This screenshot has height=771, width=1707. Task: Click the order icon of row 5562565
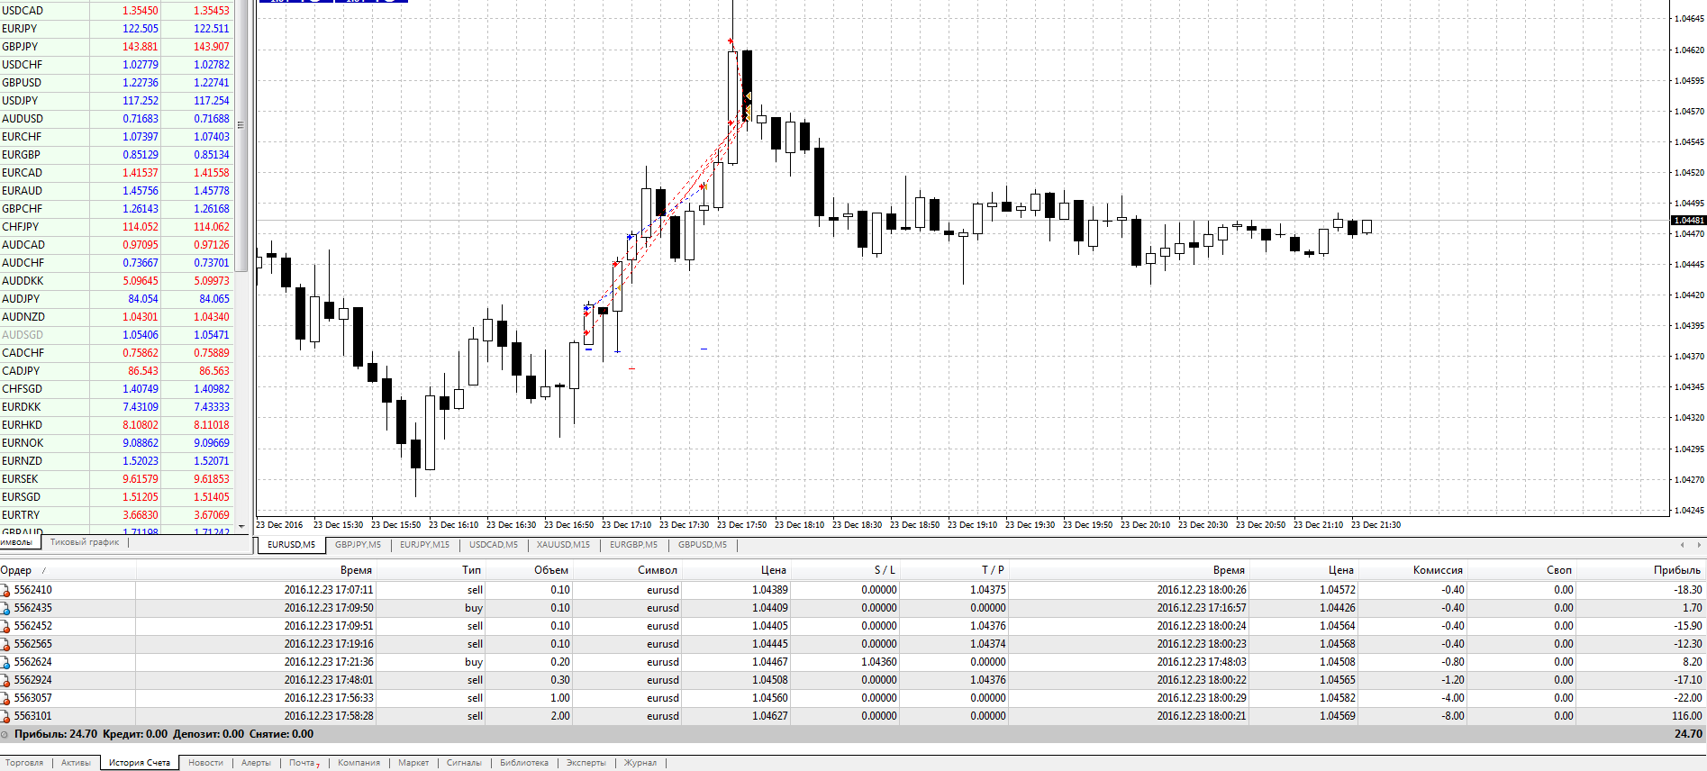(x=5, y=645)
